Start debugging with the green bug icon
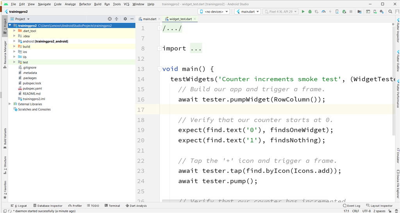Viewport: 400px width, 213px height. point(310,11)
